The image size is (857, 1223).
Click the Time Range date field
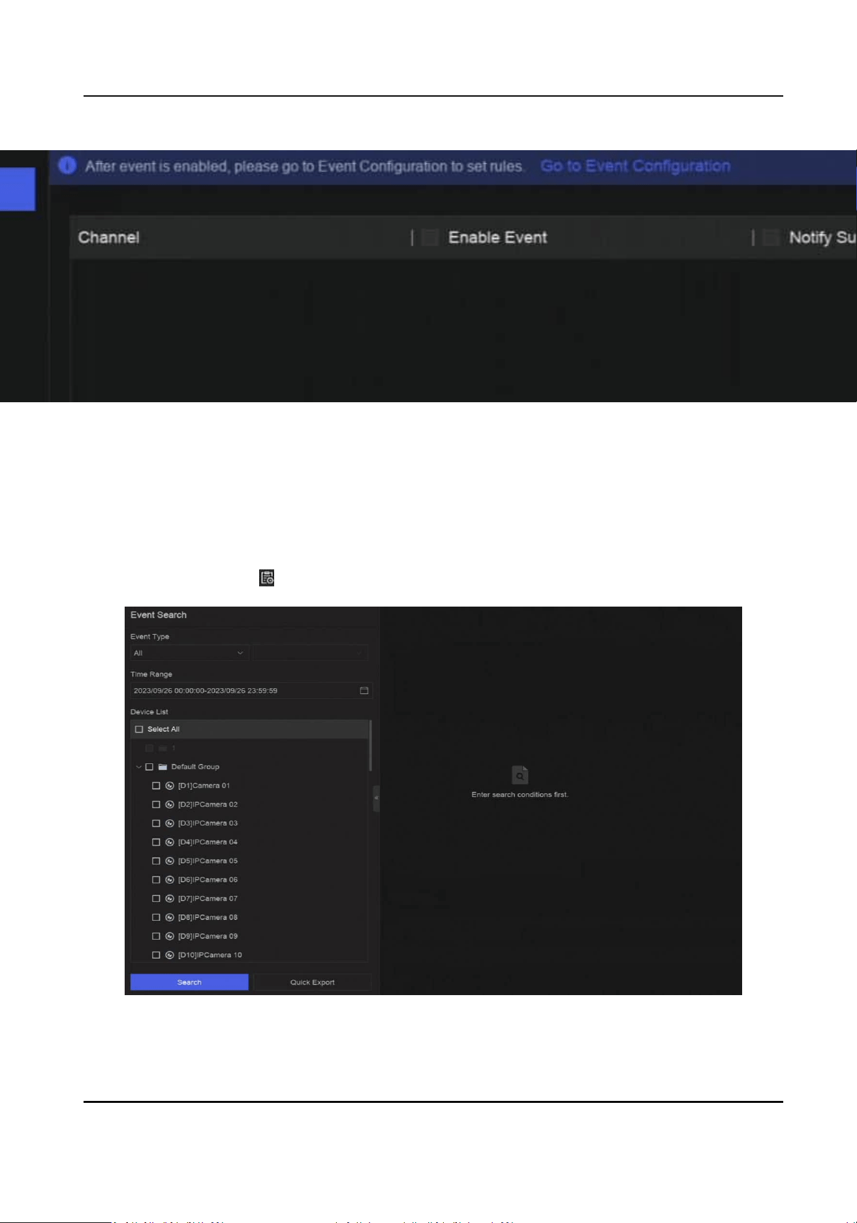[x=251, y=690]
